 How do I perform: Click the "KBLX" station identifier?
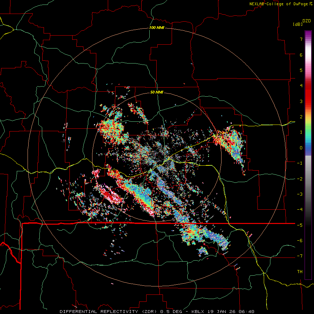point(198,312)
